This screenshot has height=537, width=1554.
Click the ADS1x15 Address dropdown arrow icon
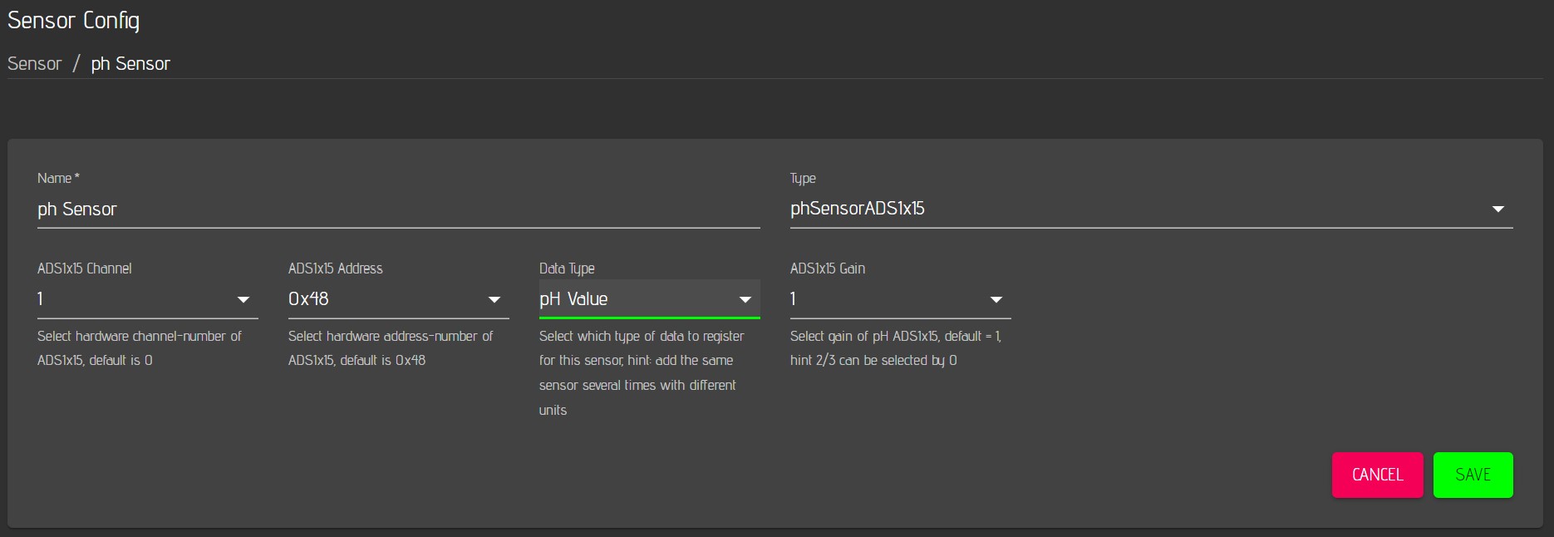[x=494, y=299]
